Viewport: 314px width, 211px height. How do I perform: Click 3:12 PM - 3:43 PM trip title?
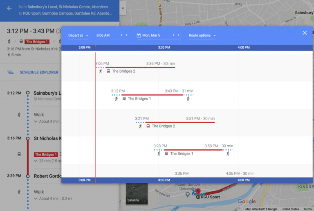31,31
